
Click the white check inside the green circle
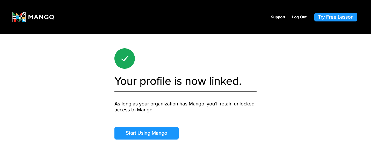pyautogui.click(x=125, y=58)
